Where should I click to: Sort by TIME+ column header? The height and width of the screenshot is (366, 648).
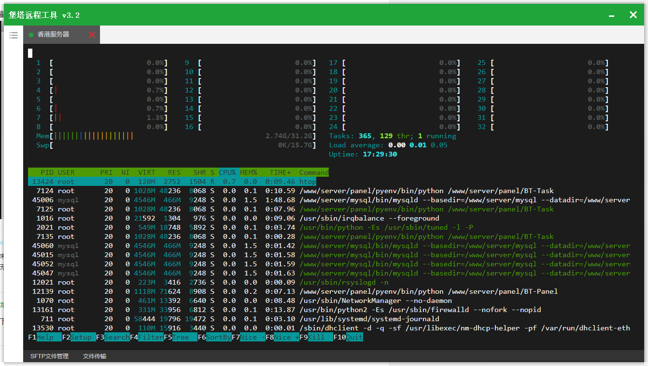[x=281, y=172]
